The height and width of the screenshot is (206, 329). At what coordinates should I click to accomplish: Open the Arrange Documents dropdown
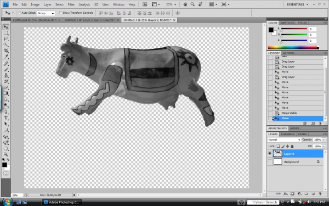point(213,4)
